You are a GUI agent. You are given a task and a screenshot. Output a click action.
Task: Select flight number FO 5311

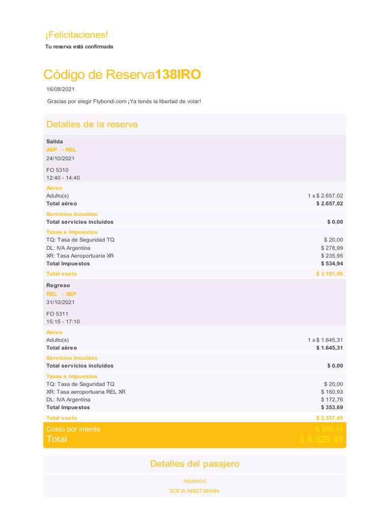click(57, 314)
